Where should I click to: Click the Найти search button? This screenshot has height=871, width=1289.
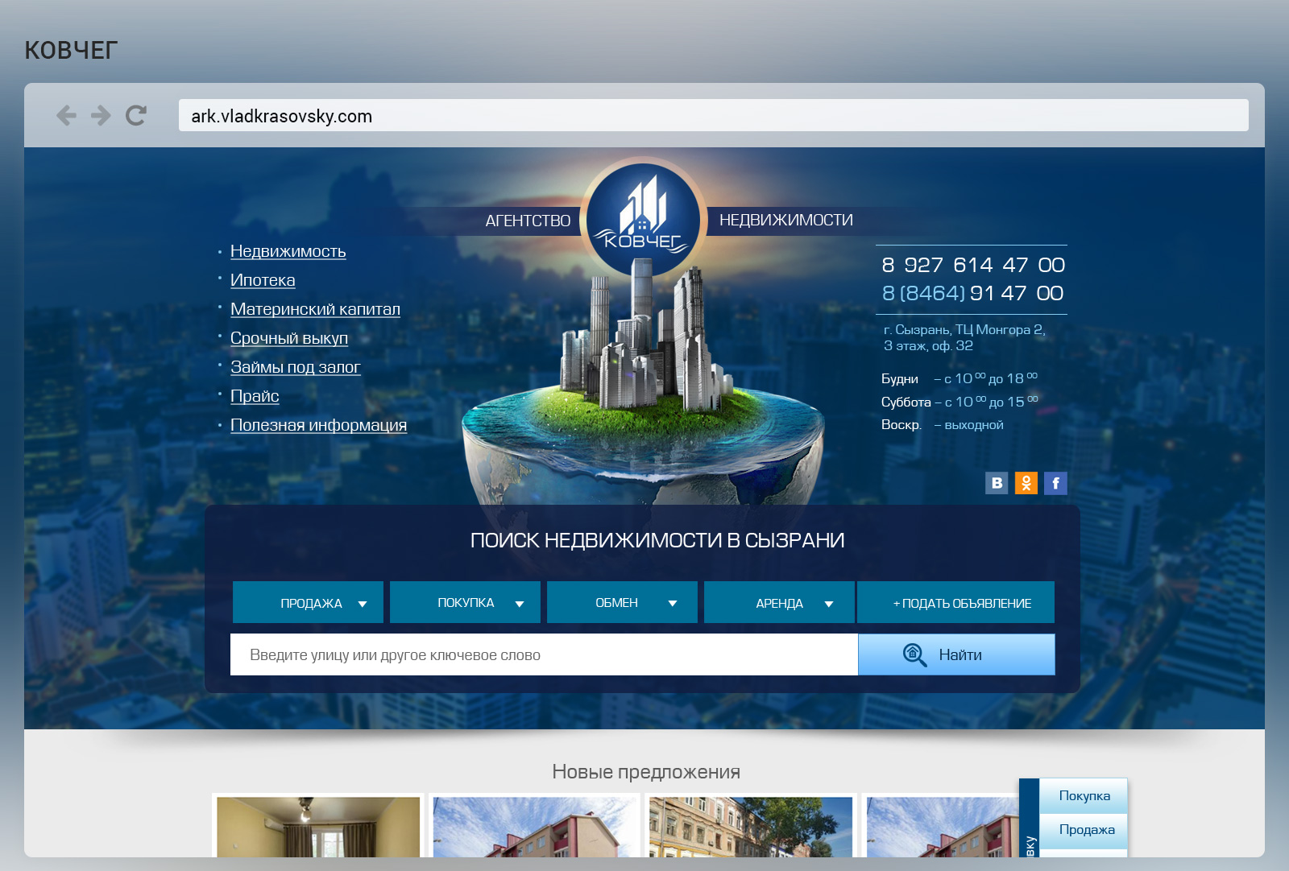pos(956,654)
